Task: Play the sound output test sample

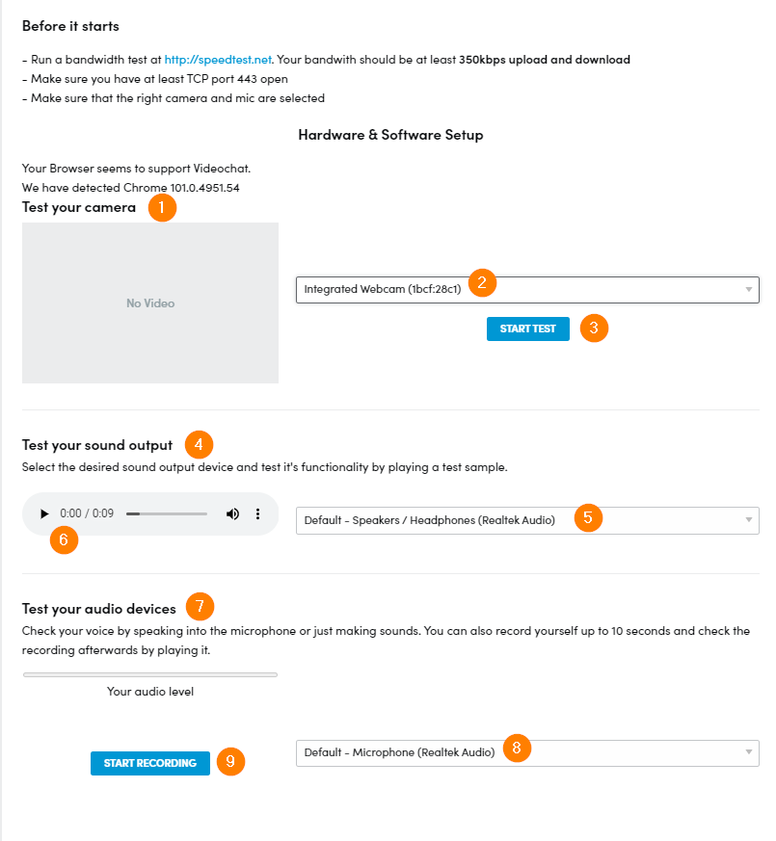Action: pyautogui.click(x=44, y=513)
